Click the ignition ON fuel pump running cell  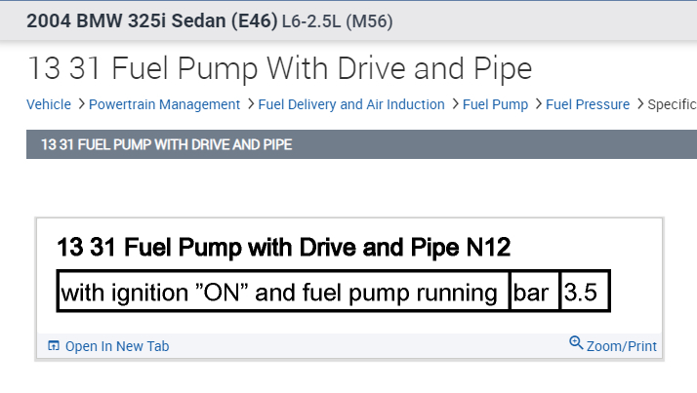pos(283,293)
